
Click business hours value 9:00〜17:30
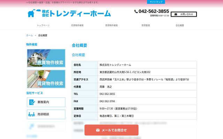(x=118, y=108)
